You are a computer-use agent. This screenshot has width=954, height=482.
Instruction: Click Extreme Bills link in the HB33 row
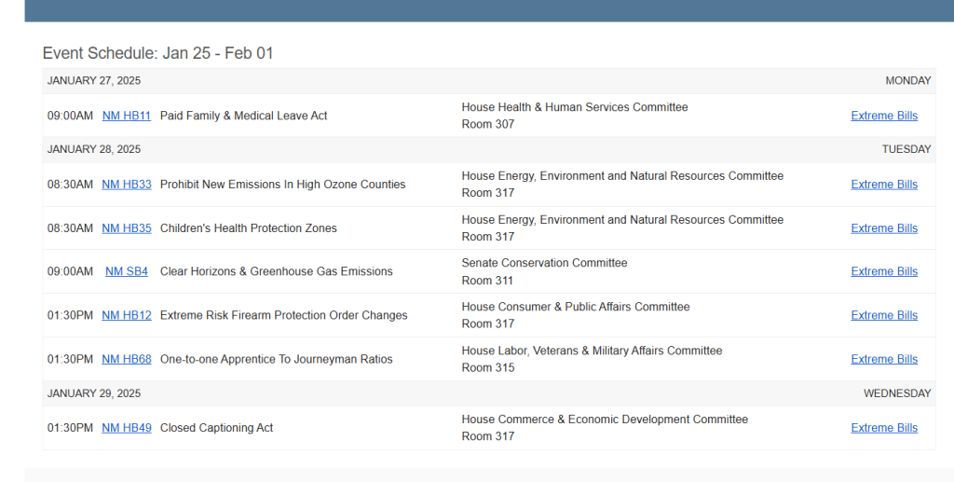click(x=883, y=185)
